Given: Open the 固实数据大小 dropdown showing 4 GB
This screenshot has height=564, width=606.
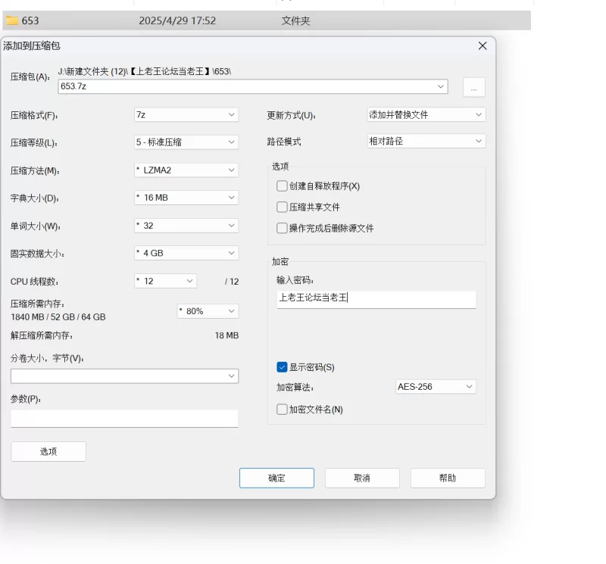Looking at the screenshot, I should [186, 253].
